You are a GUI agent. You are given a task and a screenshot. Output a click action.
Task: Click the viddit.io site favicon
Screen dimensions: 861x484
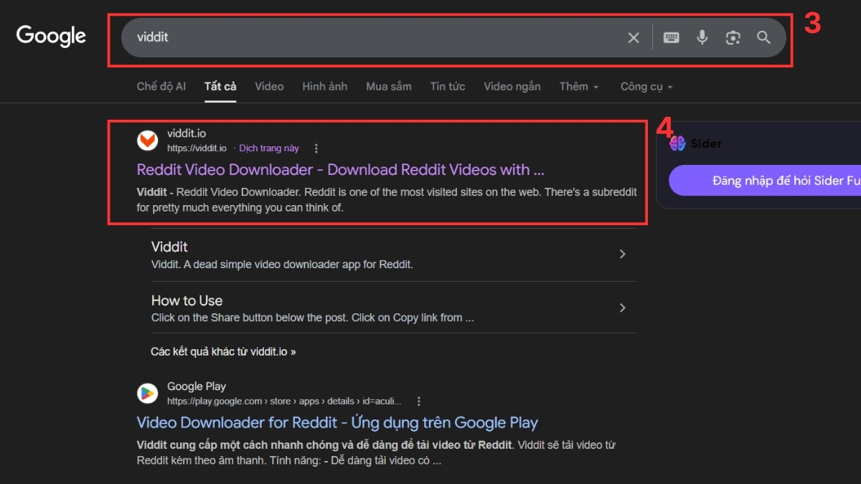147,141
